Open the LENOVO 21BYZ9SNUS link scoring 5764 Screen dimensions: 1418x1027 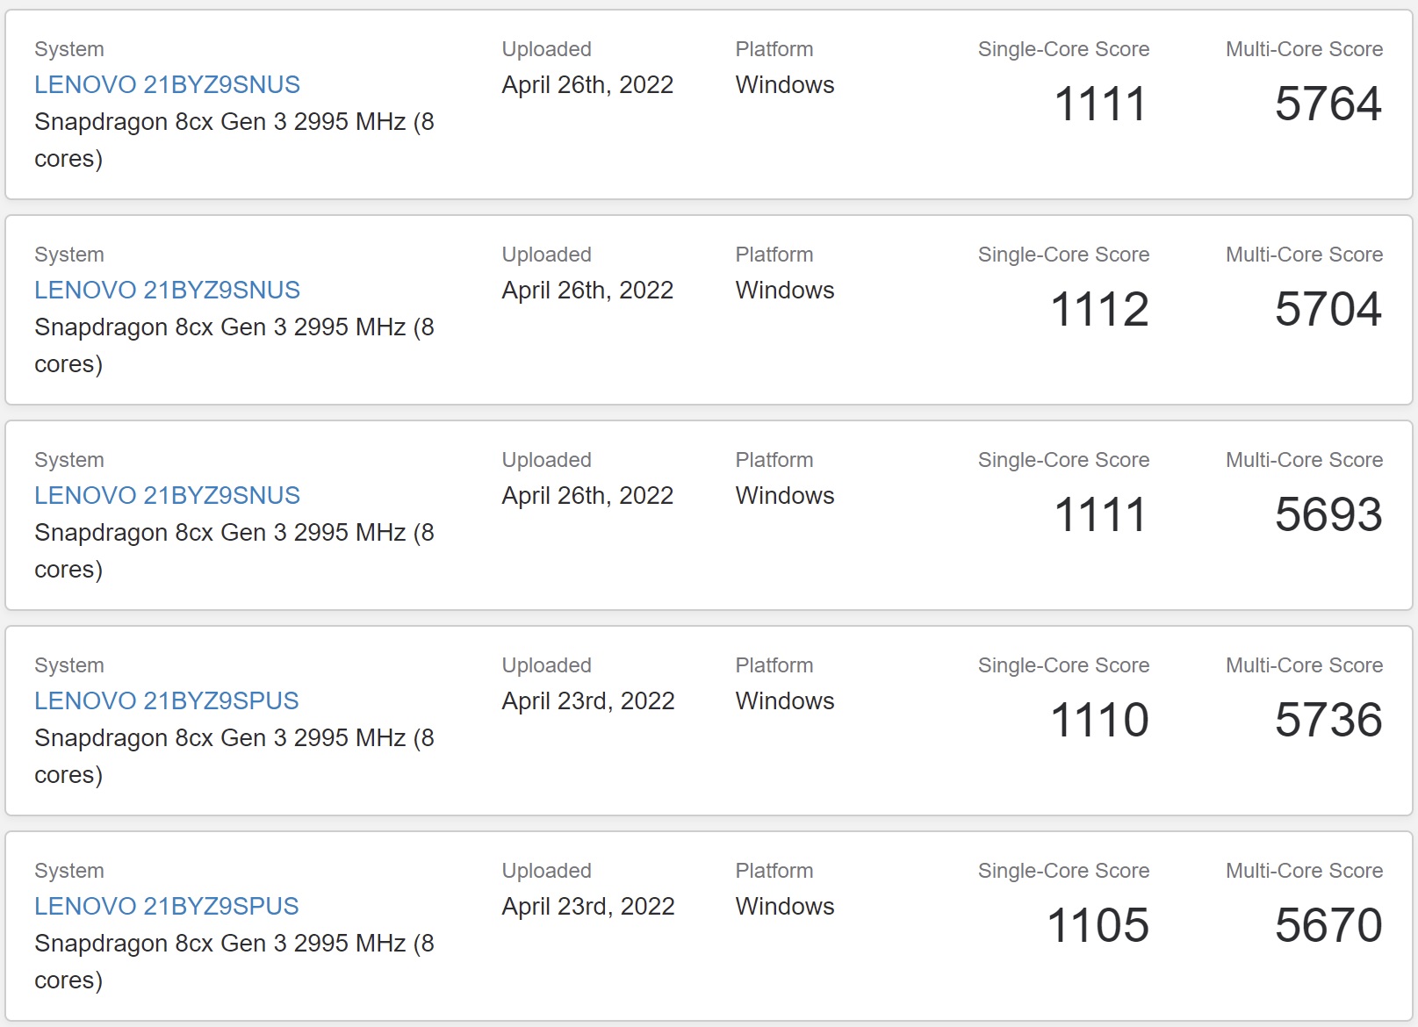coord(167,85)
